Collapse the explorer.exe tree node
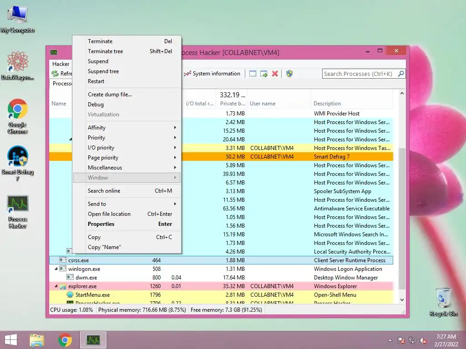 tap(56, 286)
